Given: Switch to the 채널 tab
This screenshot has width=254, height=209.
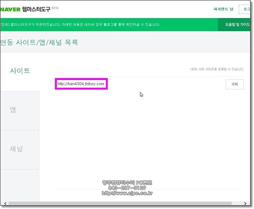Looking at the screenshot, I should 20,150.
